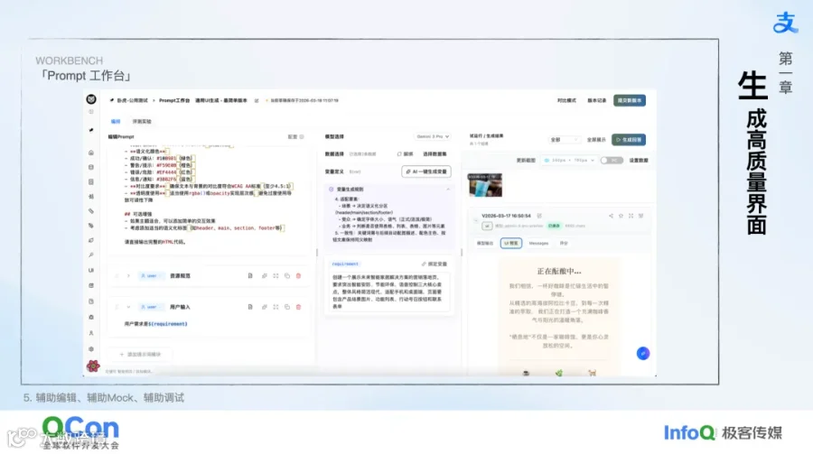
Task: Collapse the 变量生成规则 panel
Action: (x=448, y=190)
